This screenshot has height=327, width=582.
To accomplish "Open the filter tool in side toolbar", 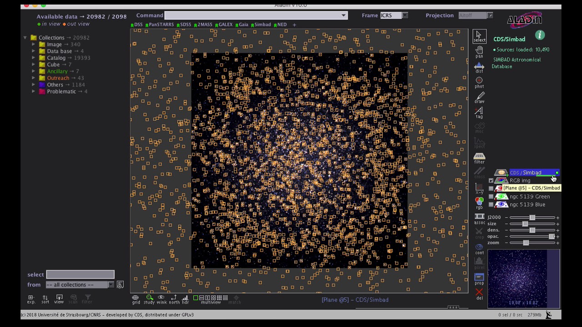I will pos(479,158).
